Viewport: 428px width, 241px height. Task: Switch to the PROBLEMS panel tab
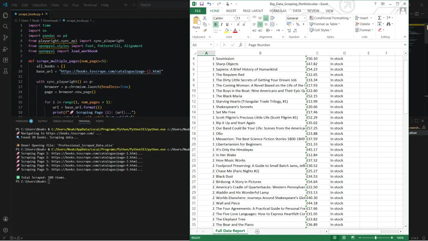[22, 121]
